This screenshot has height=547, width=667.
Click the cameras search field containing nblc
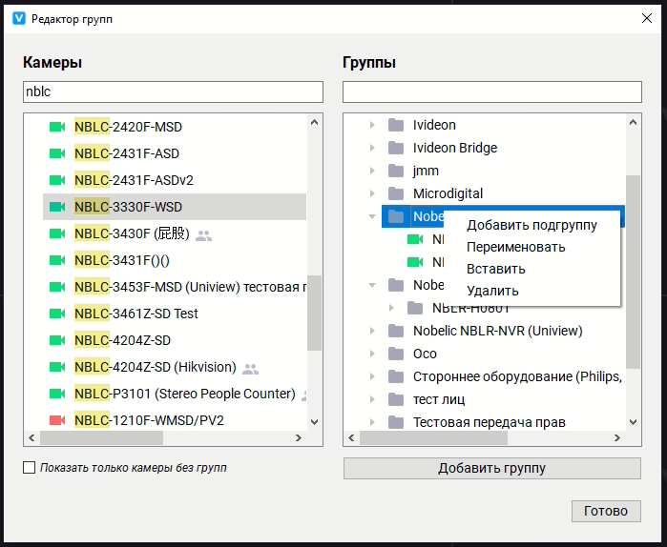(x=173, y=91)
